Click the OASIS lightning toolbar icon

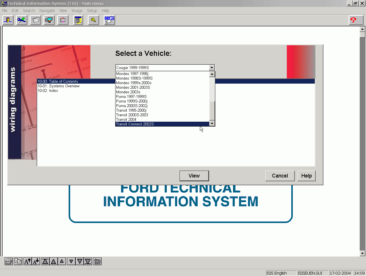coord(109,20)
